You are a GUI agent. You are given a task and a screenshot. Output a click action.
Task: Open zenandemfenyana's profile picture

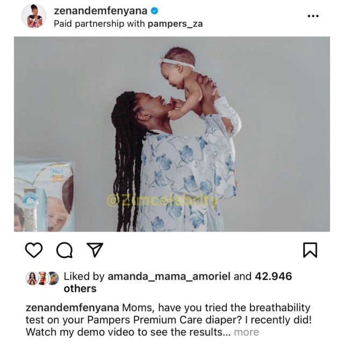(34, 16)
